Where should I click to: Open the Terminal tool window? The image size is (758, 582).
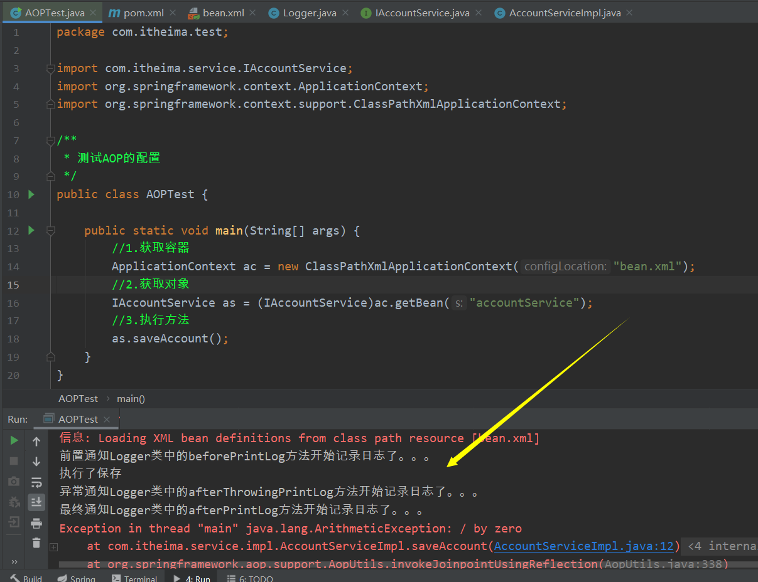[134, 578]
